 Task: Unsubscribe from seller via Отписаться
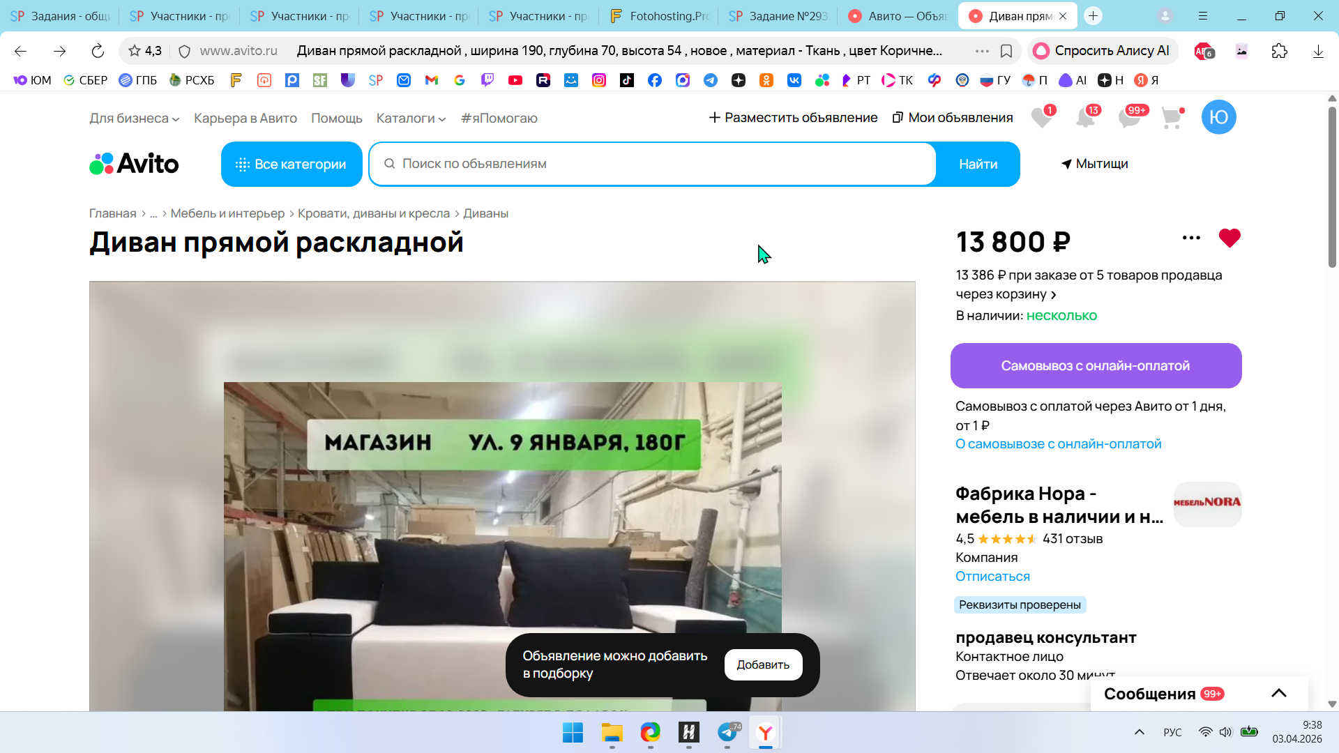(992, 577)
